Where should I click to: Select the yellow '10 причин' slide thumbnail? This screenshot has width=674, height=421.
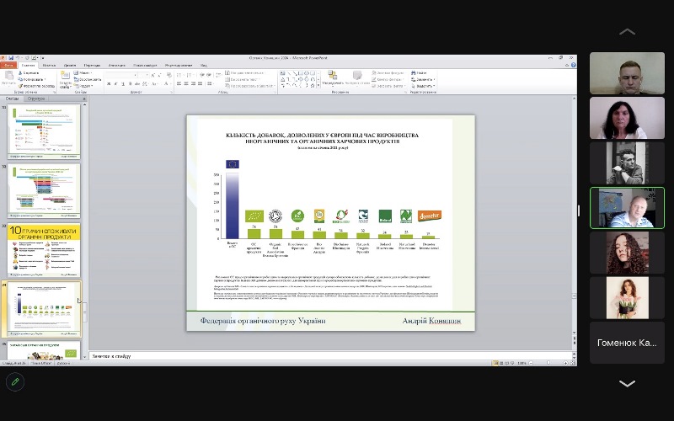44,248
